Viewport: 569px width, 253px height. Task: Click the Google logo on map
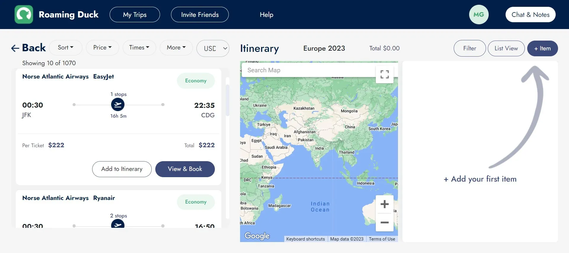click(257, 236)
